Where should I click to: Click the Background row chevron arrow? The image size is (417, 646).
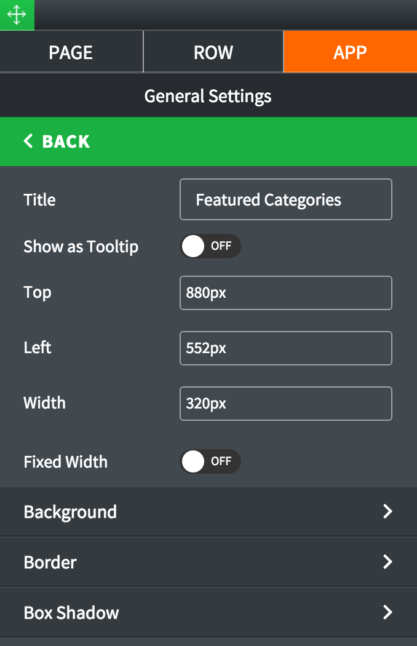pyautogui.click(x=387, y=512)
